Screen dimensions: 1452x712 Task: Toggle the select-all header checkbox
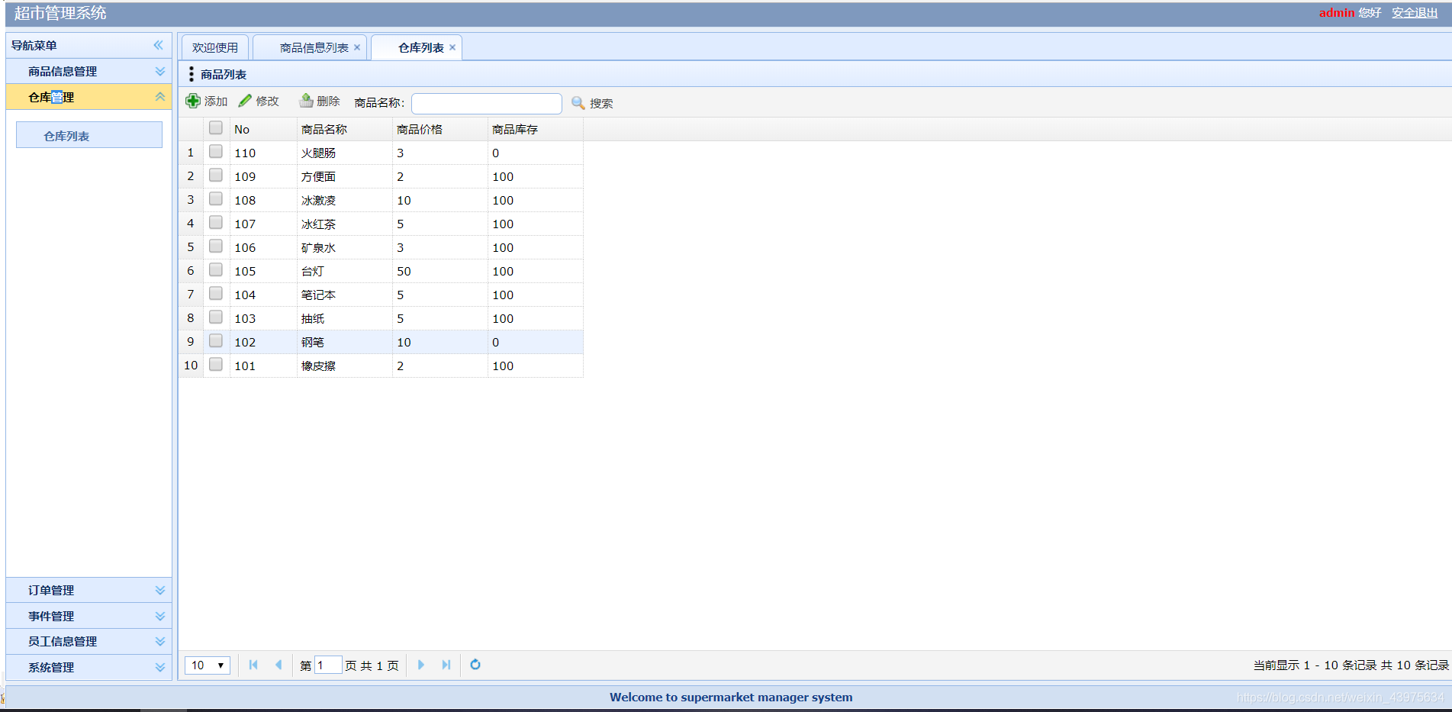pyautogui.click(x=216, y=128)
